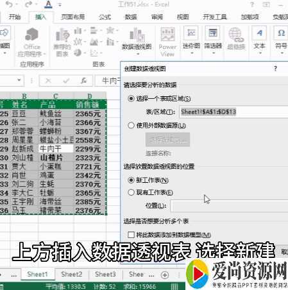Switch to Sheet2 tab
288x290 pixels.
point(72,275)
